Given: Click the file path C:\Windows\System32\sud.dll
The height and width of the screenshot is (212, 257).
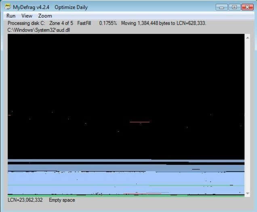Looking at the screenshot, I should pyautogui.click(x=39, y=30).
